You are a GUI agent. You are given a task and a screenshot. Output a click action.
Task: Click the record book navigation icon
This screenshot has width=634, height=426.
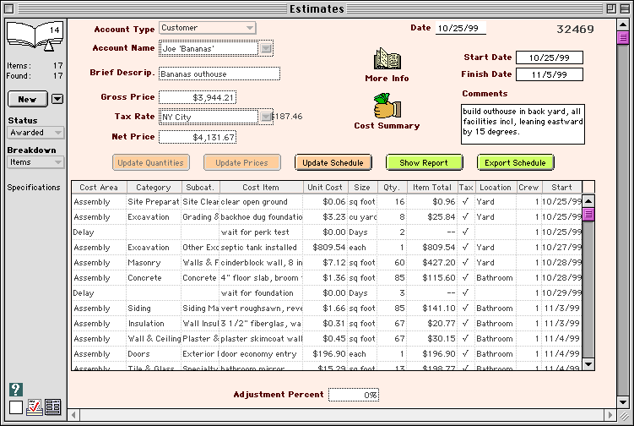coord(35,39)
